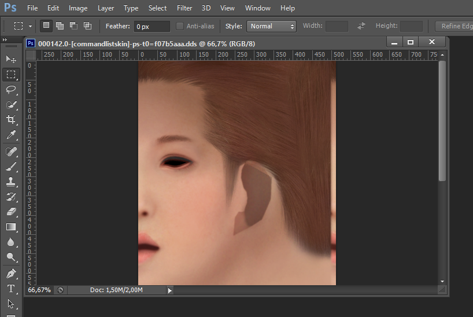Select the Clone Stamp tool
The width and height of the screenshot is (473, 317).
click(x=11, y=182)
